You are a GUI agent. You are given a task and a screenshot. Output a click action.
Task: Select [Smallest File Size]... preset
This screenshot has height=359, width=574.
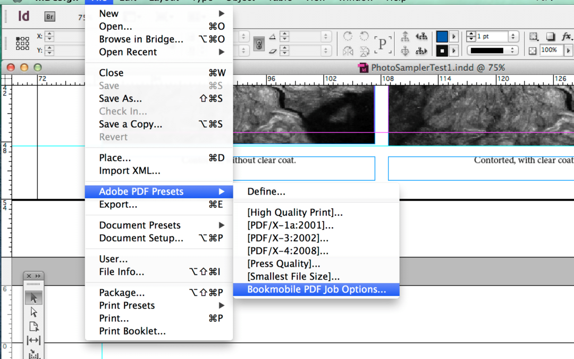click(x=316, y=277)
